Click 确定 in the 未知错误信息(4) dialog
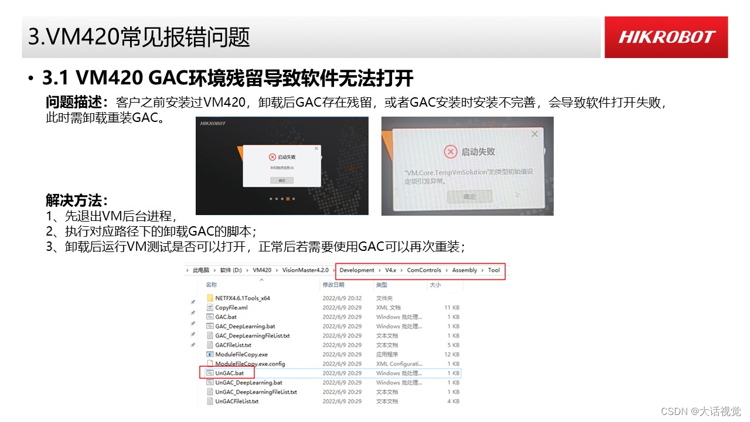 tap(282, 181)
